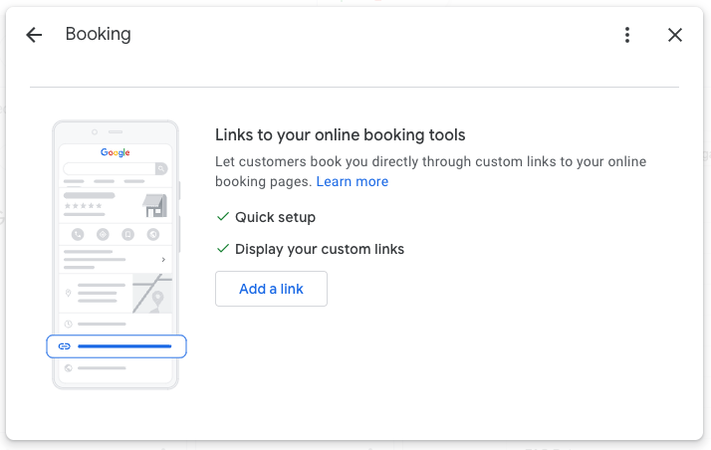
Task: Click the check beside Display your custom links
Action: 222,249
